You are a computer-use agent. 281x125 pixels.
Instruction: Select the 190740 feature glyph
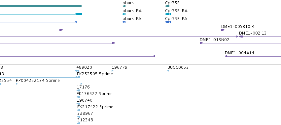pyautogui.click(x=78, y=104)
